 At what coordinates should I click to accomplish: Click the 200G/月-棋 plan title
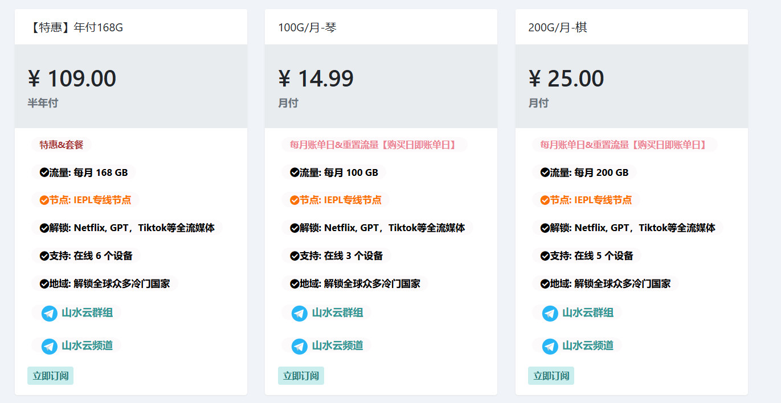558,27
